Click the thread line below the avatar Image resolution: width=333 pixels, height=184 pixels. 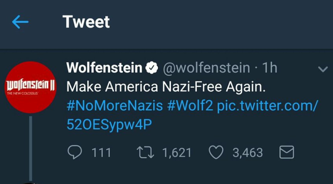click(x=30, y=147)
